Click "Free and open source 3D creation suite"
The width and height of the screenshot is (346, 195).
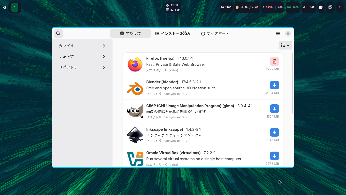pyautogui.click(x=181, y=88)
